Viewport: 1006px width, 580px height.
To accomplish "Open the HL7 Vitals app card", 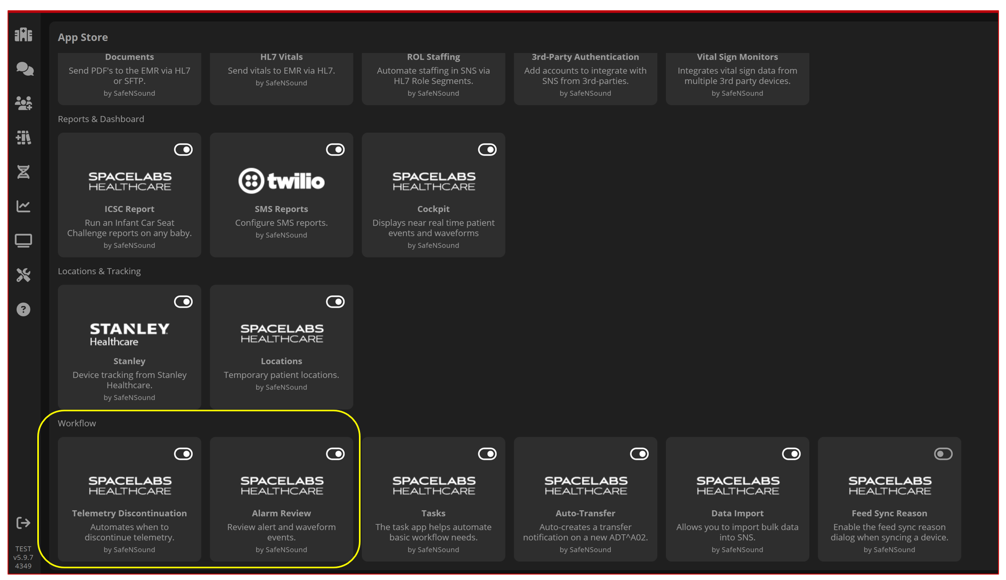I will pyautogui.click(x=281, y=78).
